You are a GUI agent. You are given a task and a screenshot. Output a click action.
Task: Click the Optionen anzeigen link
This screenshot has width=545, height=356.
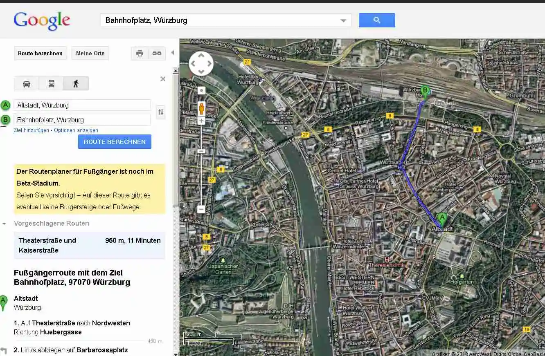[x=76, y=130]
